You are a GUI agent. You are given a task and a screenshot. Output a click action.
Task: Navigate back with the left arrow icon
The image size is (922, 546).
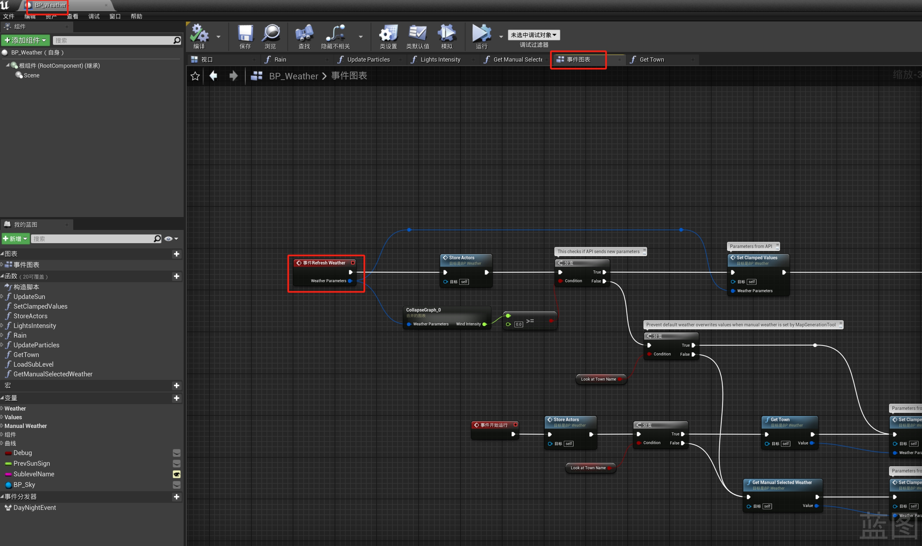pos(213,76)
